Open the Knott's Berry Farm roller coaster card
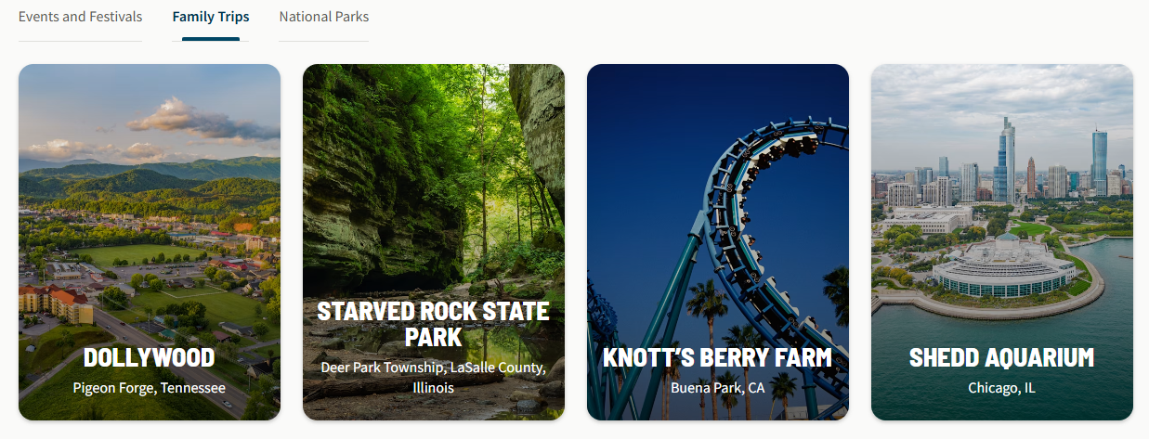This screenshot has width=1149, height=439. pos(718,242)
